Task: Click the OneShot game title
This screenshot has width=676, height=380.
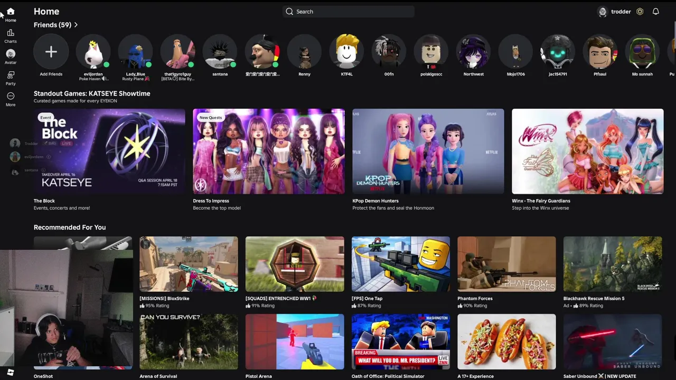Action: tap(43, 376)
